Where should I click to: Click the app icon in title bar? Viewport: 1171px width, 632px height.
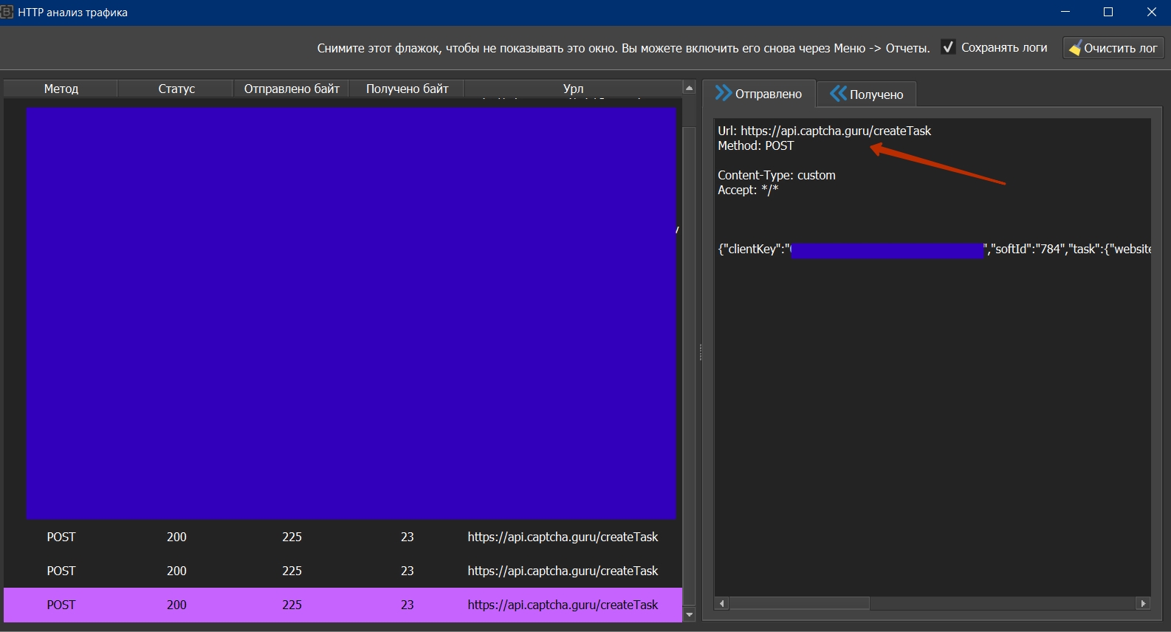point(7,12)
